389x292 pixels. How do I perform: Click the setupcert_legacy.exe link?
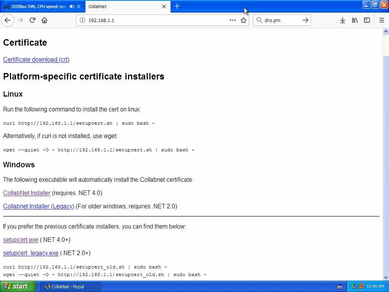coord(31,253)
